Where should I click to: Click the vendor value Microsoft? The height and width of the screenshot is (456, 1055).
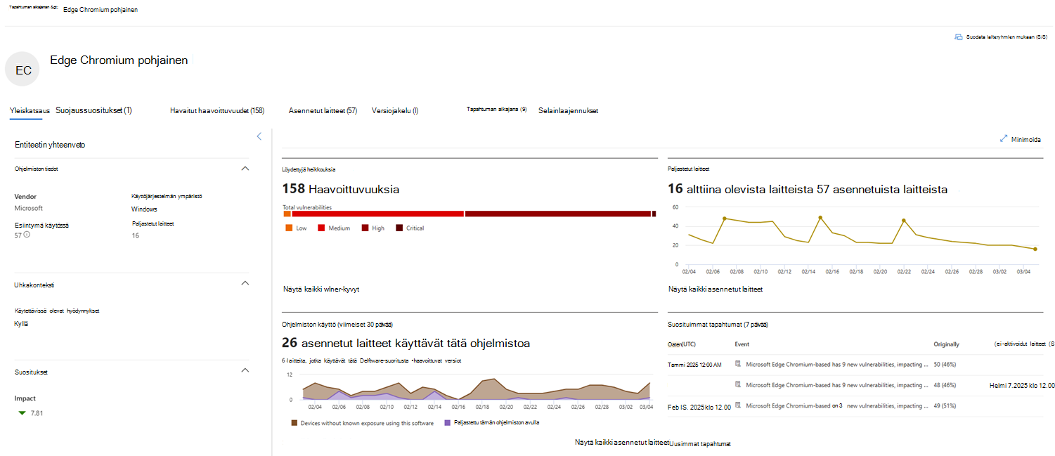click(x=29, y=208)
